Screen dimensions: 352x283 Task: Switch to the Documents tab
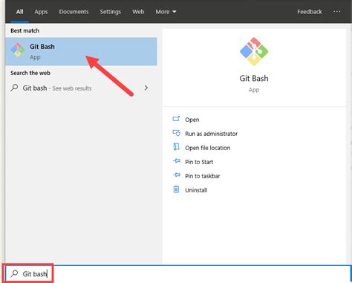tap(74, 12)
